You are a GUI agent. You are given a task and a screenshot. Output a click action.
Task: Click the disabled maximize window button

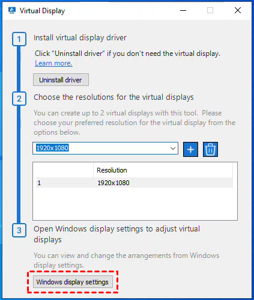tap(210, 10)
